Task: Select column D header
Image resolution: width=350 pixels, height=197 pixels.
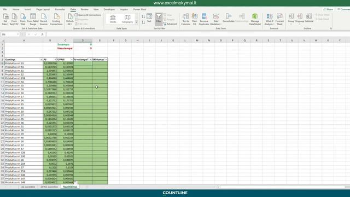Action: [x=83, y=40]
